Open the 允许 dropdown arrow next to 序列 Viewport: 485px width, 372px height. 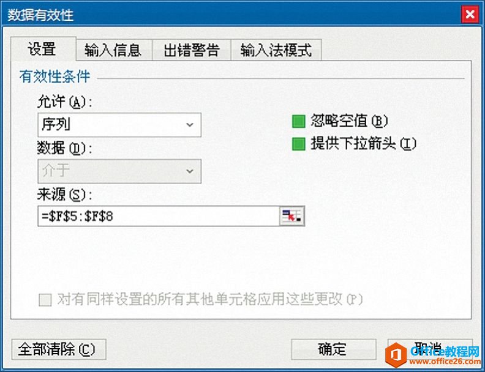[190, 125]
